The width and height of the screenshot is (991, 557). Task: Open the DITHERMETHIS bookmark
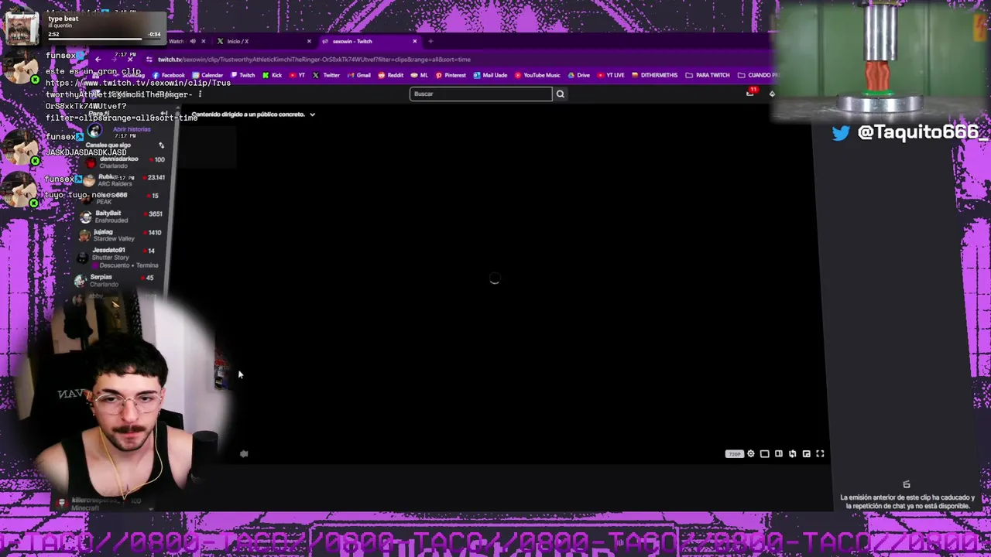(x=655, y=75)
